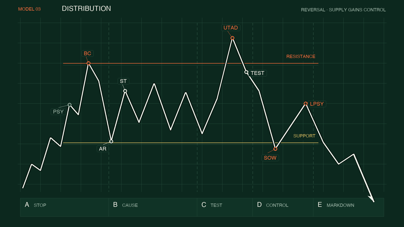Click the white TEST label beside the price line
Image resolution: width=404 pixels, height=227 pixels.
pyautogui.click(x=257, y=73)
